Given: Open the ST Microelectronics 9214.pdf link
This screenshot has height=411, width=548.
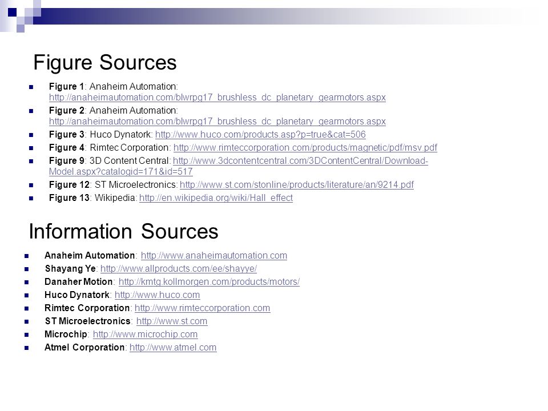Looking at the screenshot, I should pyautogui.click(x=297, y=185).
